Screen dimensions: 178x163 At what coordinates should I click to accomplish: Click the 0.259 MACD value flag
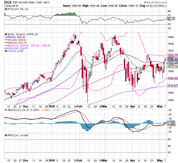[171, 123]
